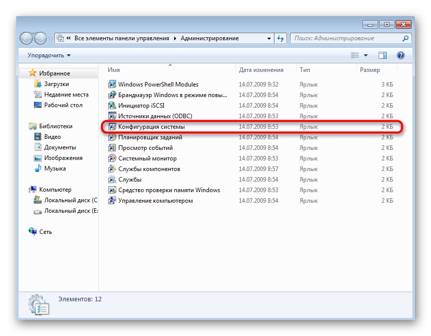Click the Планировщик заданий icon
Screen dimensions: 431x336
click(112, 137)
